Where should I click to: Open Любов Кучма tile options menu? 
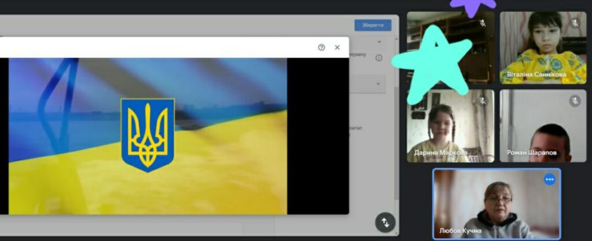(x=549, y=179)
